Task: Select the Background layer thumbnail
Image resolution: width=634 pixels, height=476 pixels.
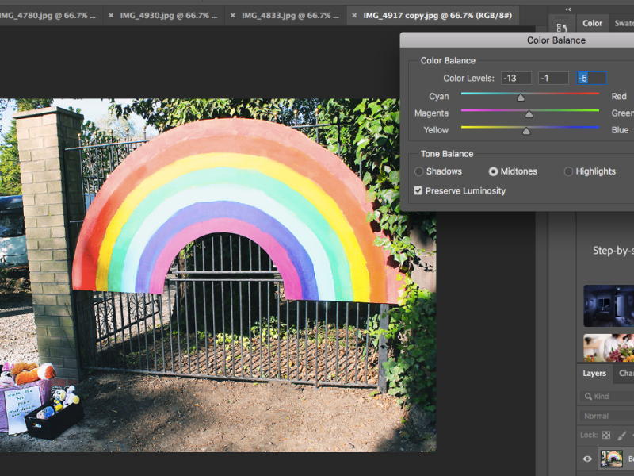Action: [611, 458]
